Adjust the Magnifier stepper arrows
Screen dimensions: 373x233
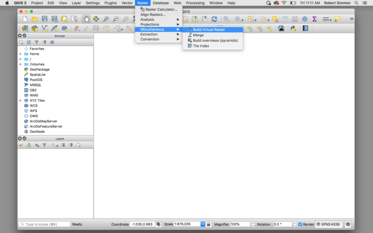253,224
